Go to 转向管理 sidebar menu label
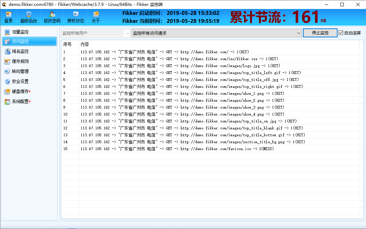 coord(20,71)
